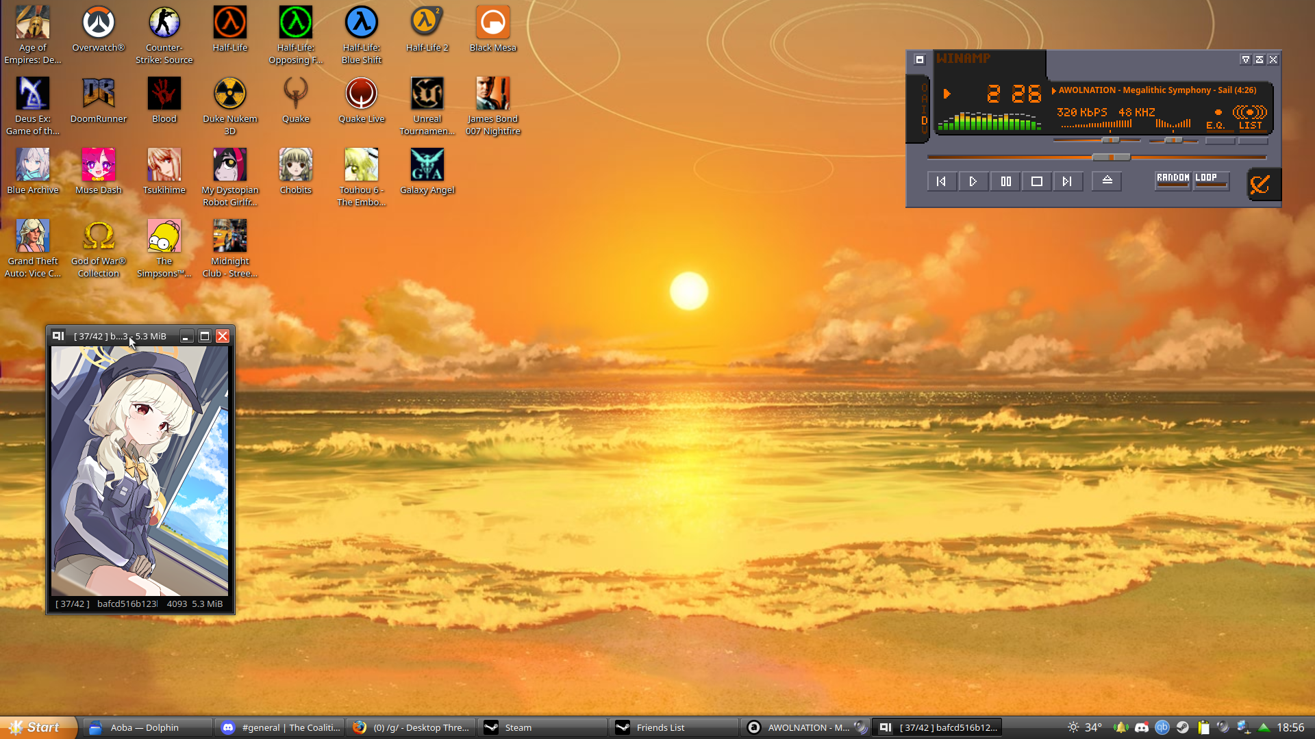Switch to AWOLNATION player taskbar entry
Image resolution: width=1315 pixels, height=739 pixels.
click(x=805, y=727)
